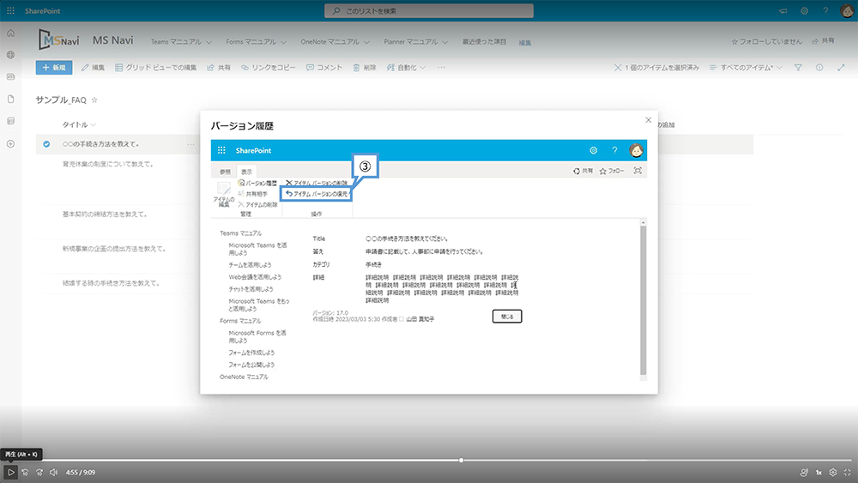Expand the 自動化 dropdown in the command bar
This screenshot has width=858, height=483.
pos(406,67)
